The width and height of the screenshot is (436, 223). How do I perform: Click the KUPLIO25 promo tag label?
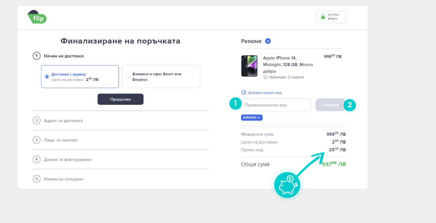[250, 118]
